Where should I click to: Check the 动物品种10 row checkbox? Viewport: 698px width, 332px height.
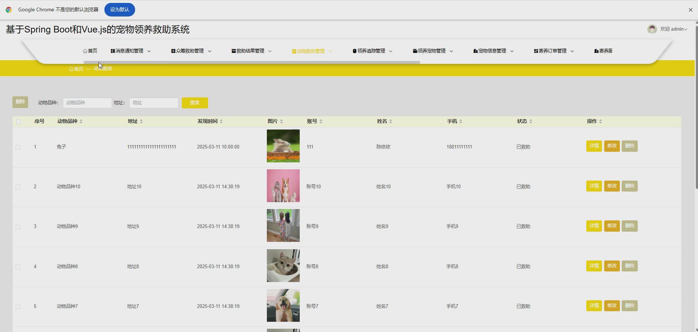coord(18,187)
